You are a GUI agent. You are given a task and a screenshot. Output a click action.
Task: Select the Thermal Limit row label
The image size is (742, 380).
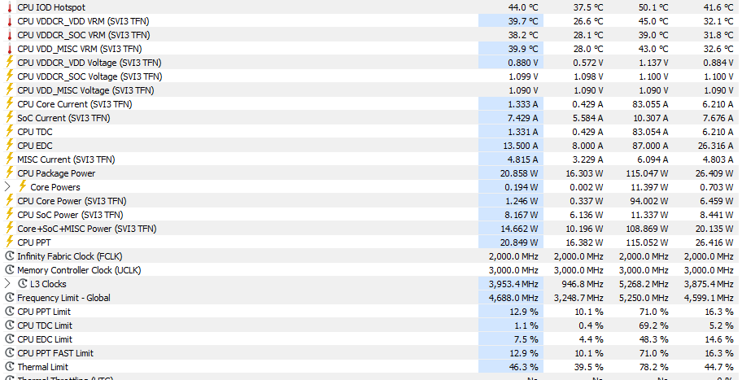pos(42,367)
